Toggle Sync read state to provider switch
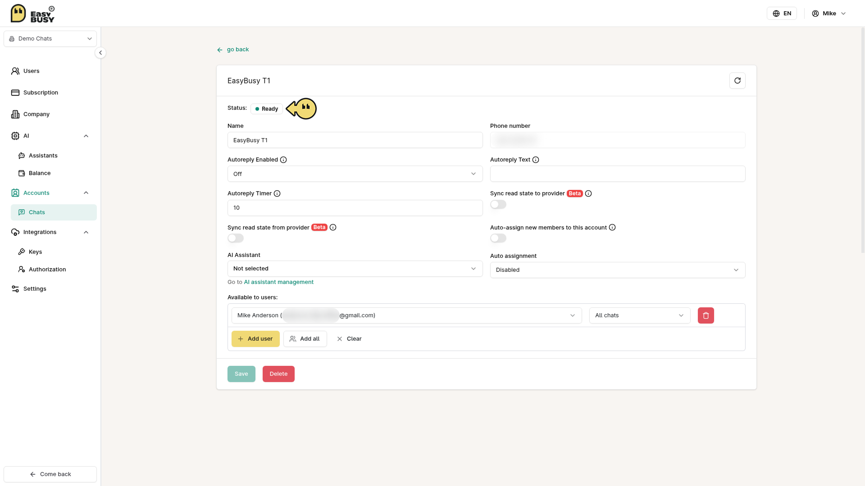Image resolution: width=865 pixels, height=486 pixels. (498, 204)
